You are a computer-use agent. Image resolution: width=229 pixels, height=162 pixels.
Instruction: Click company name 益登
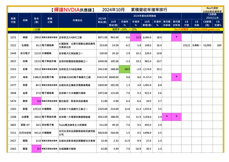pyautogui.click(x=25, y=93)
